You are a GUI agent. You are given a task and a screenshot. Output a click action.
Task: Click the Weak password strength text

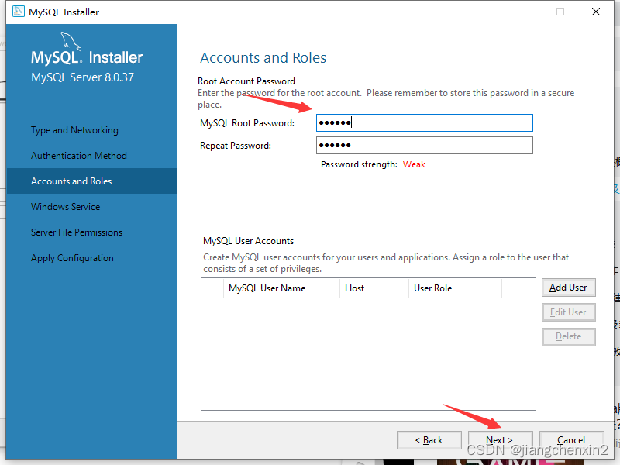[414, 164]
